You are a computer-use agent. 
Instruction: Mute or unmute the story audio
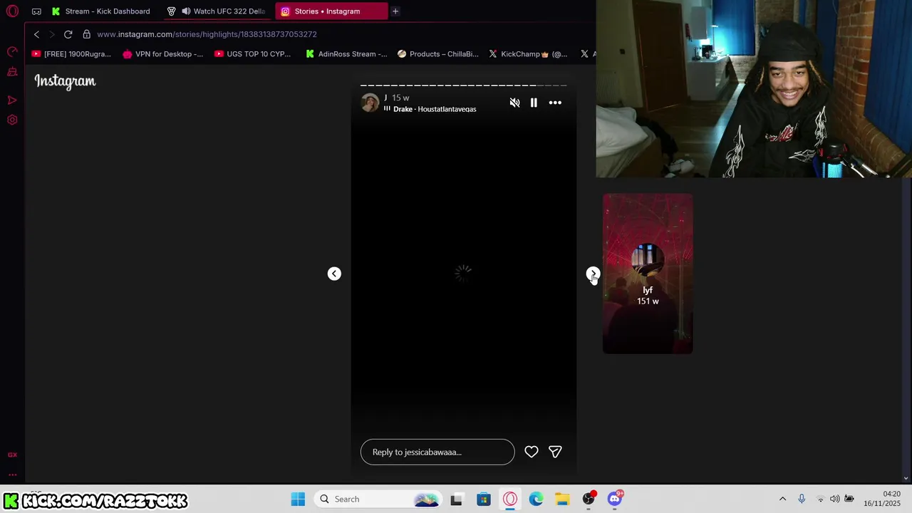[x=514, y=103]
